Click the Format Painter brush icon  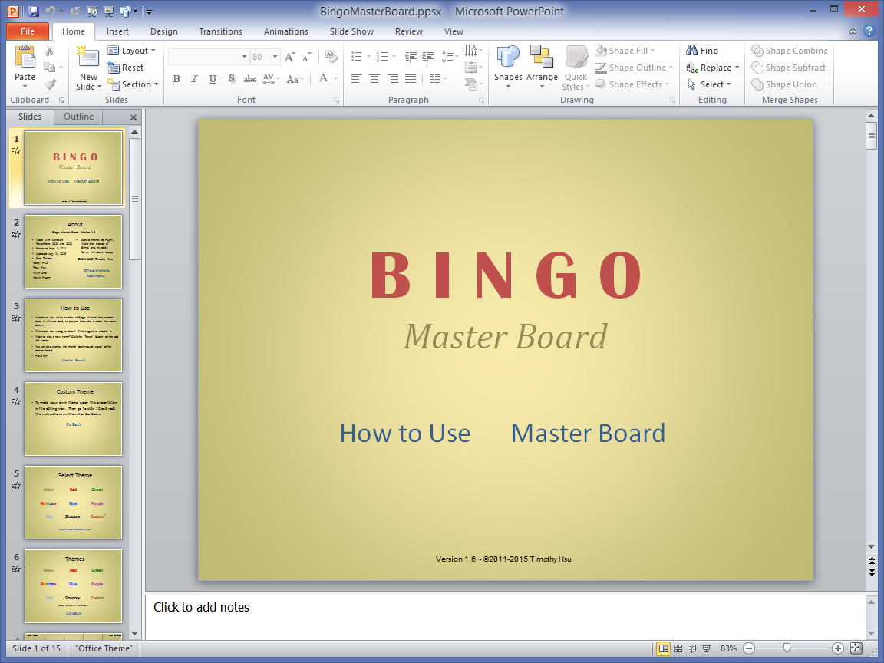pyautogui.click(x=50, y=84)
